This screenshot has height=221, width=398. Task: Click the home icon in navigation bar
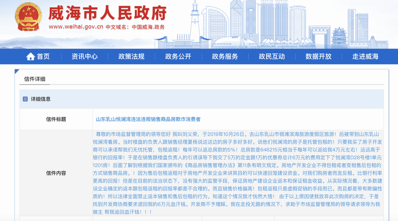pyautogui.click(x=31, y=57)
